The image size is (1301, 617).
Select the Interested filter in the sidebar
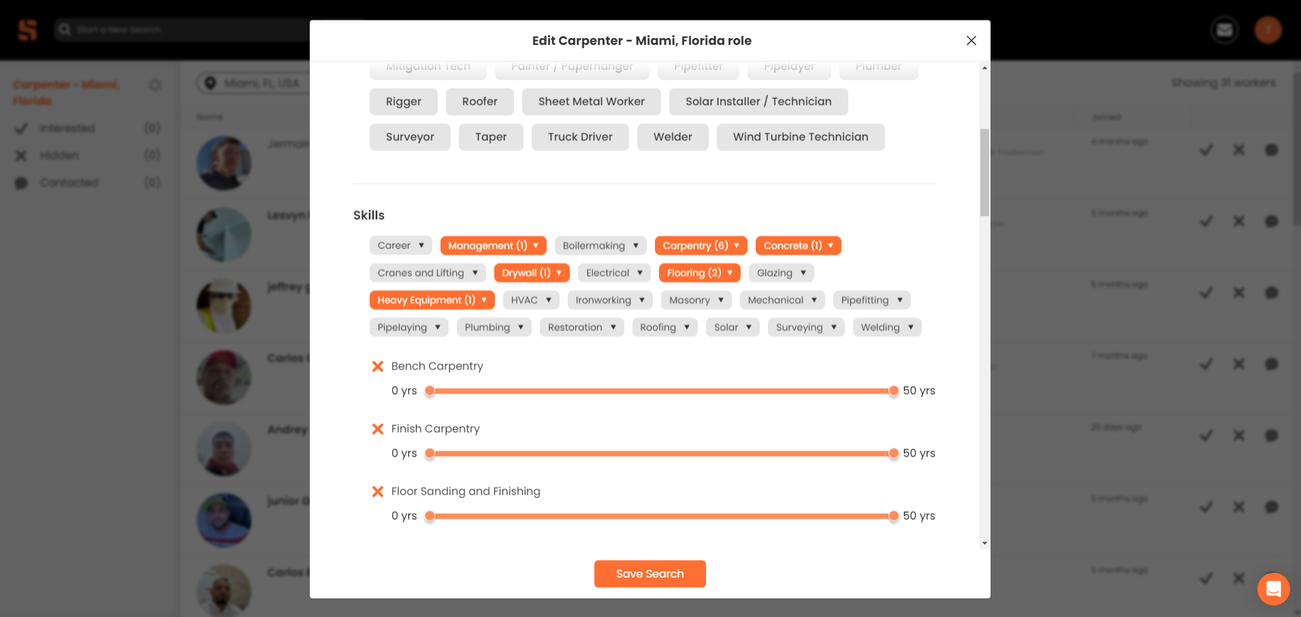[x=67, y=128]
